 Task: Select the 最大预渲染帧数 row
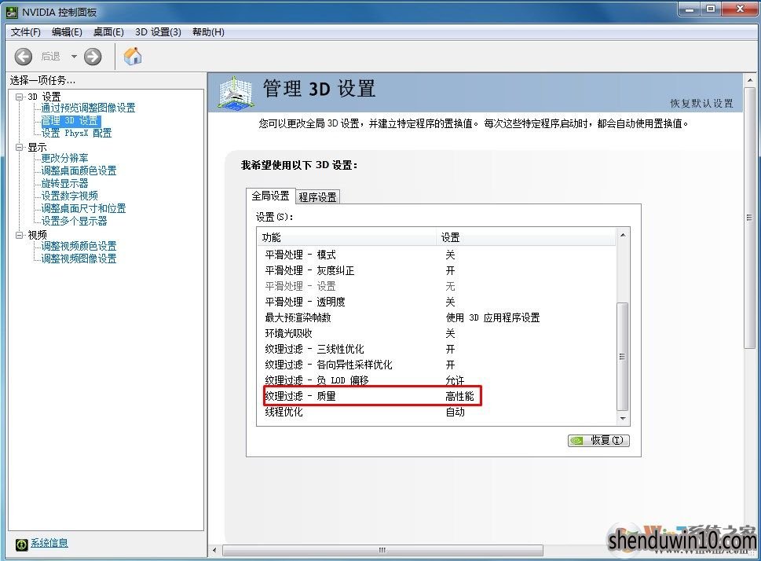(436, 317)
